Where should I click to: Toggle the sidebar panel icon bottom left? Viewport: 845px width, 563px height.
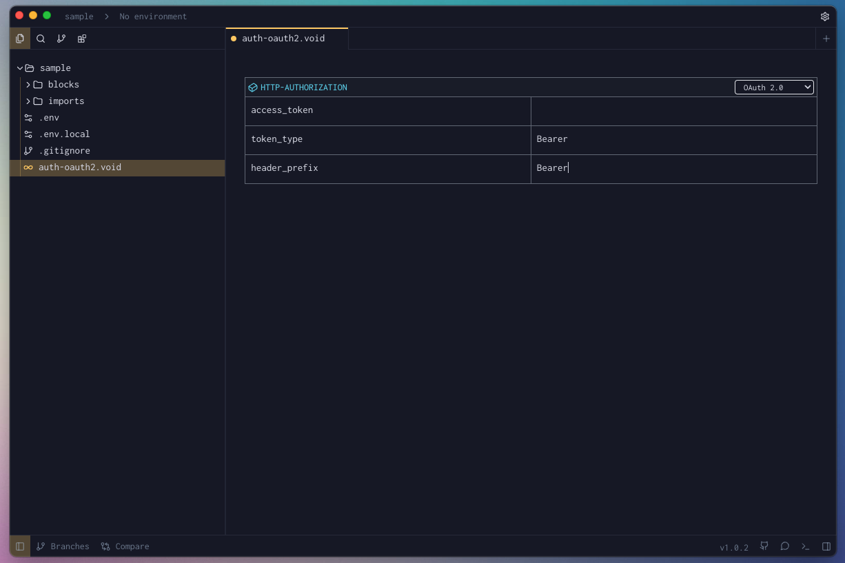(19, 546)
